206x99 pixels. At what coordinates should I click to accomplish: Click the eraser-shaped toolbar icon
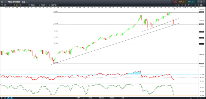click(x=195, y=5)
